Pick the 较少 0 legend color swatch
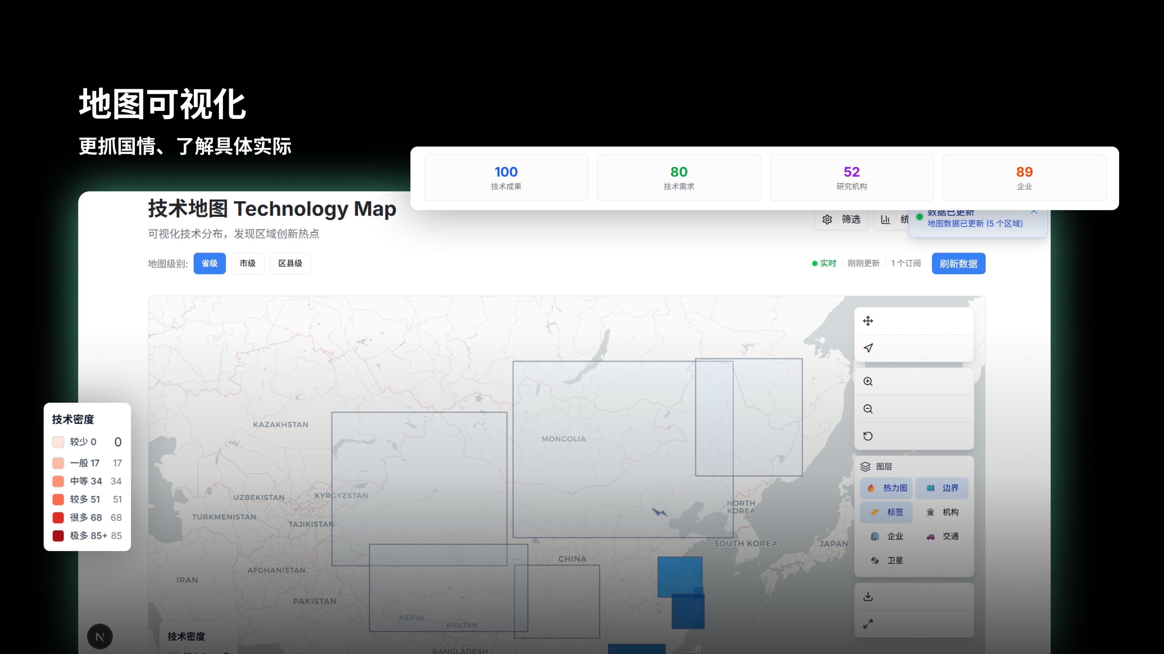The width and height of the screenshot is (1164, 654). coord(58,442)
